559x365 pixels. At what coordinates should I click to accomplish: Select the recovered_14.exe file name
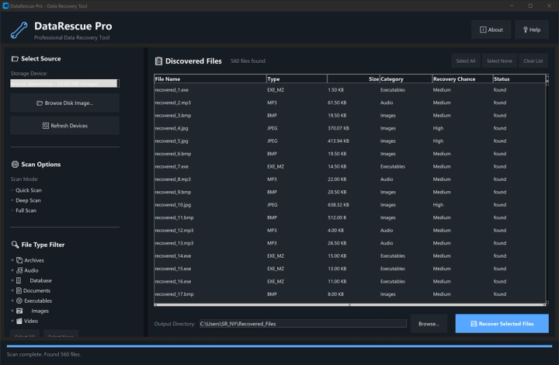tap(173, 256)
